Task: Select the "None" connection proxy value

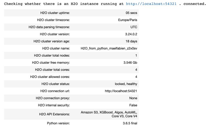Action: (x=133, y=98)
